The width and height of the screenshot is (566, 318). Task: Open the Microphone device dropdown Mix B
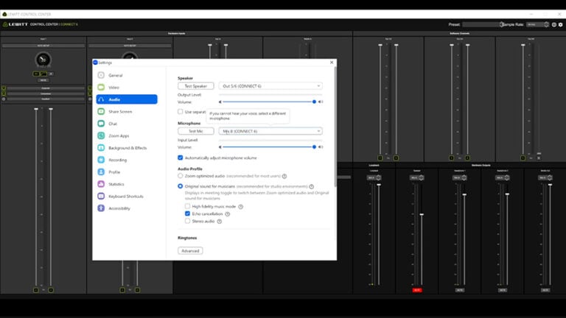[270, 131]
